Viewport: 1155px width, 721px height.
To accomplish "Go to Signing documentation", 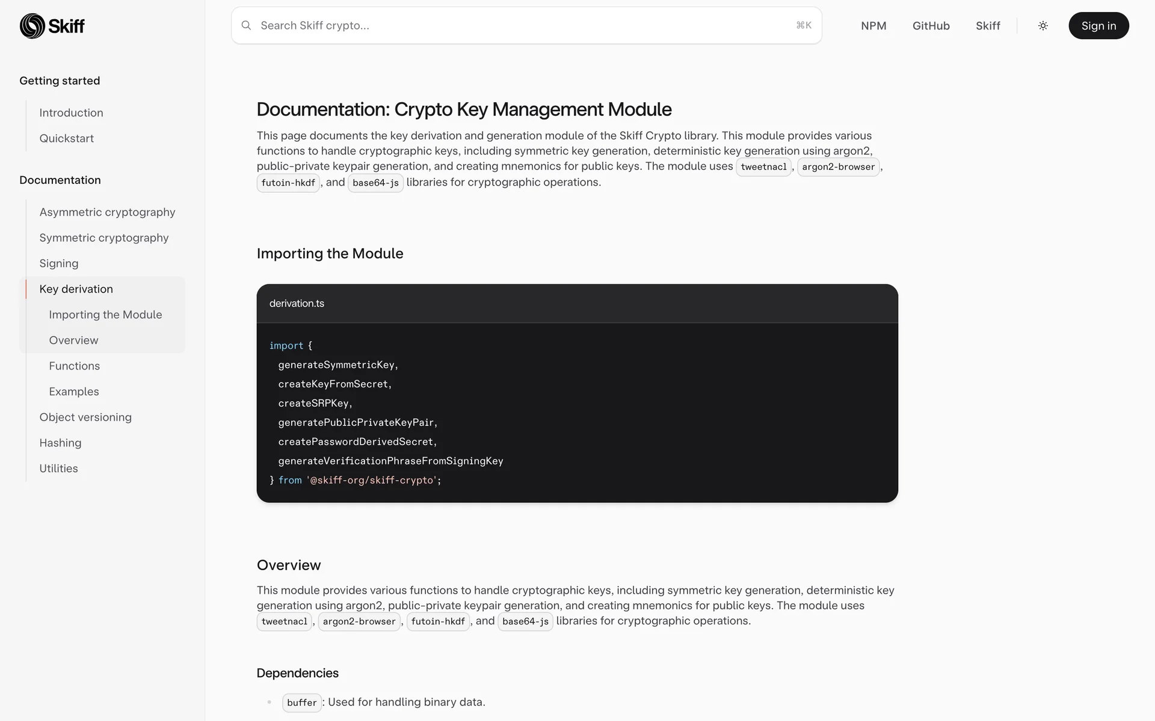I will [58, 263].
